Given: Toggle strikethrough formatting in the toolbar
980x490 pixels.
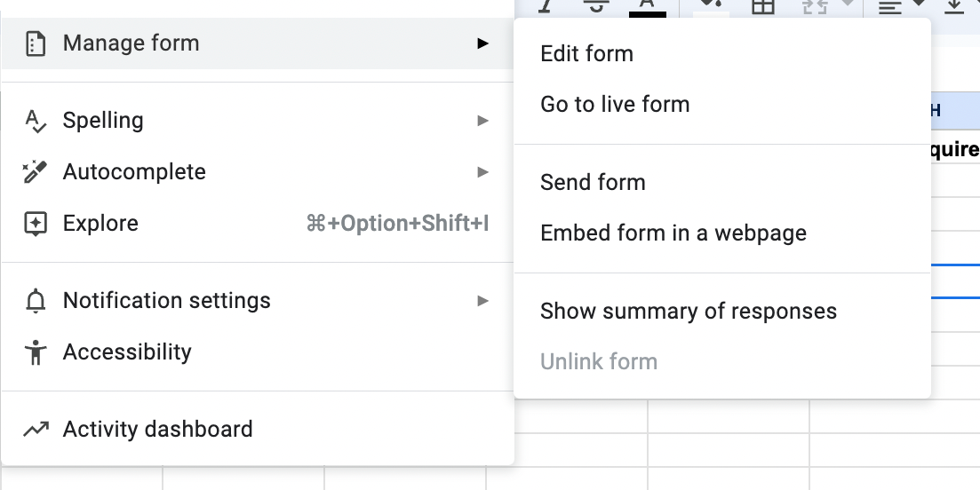Looking at the screenshot, I should [x=596, y=6].
